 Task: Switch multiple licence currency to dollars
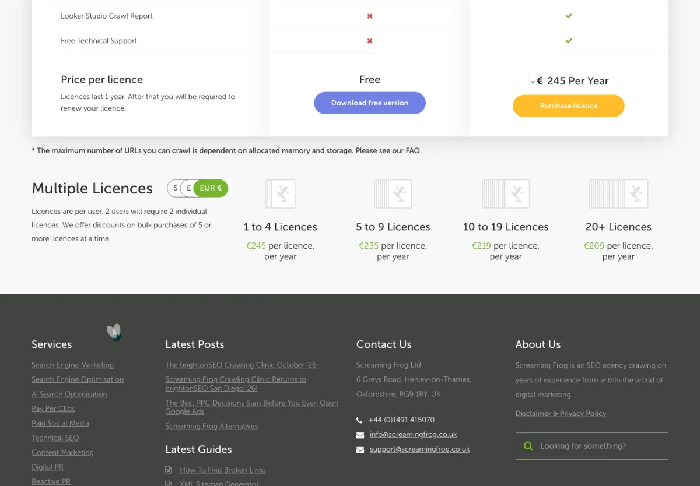click(x=175, y=188)
